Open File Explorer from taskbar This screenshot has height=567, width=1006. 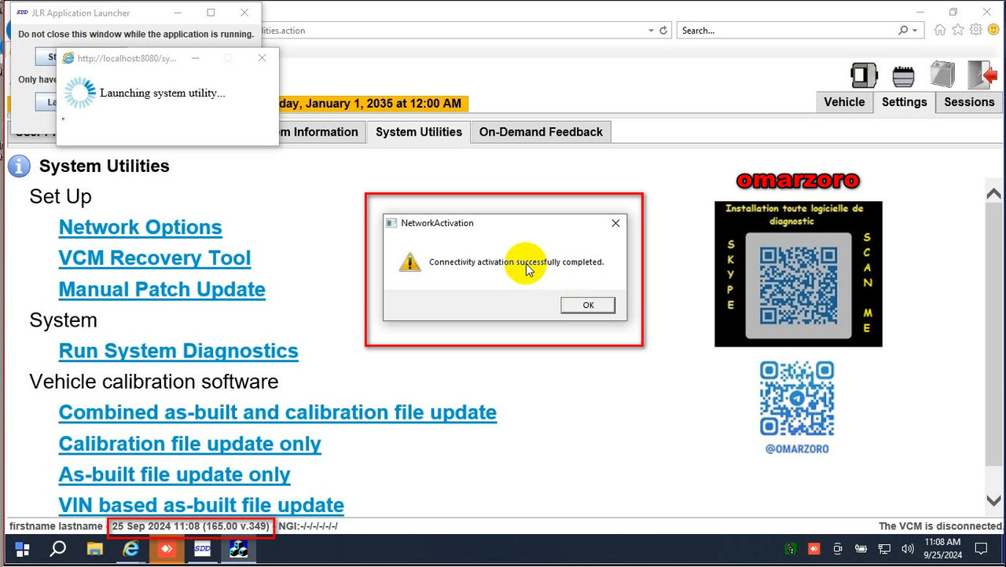(94, 549)
